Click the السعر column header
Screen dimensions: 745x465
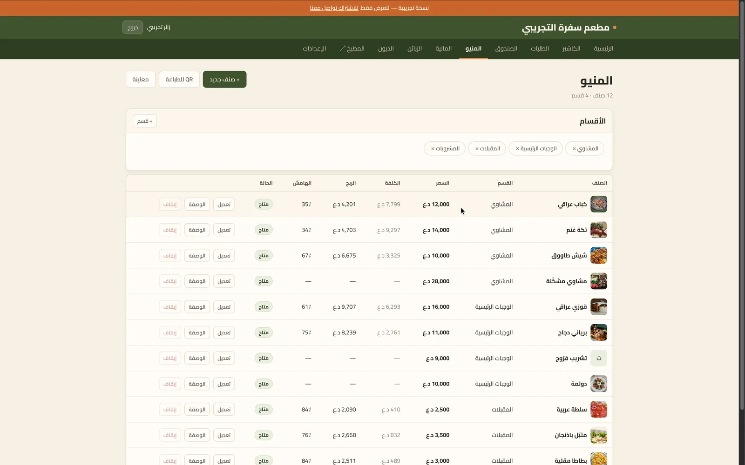click(442, 183)
